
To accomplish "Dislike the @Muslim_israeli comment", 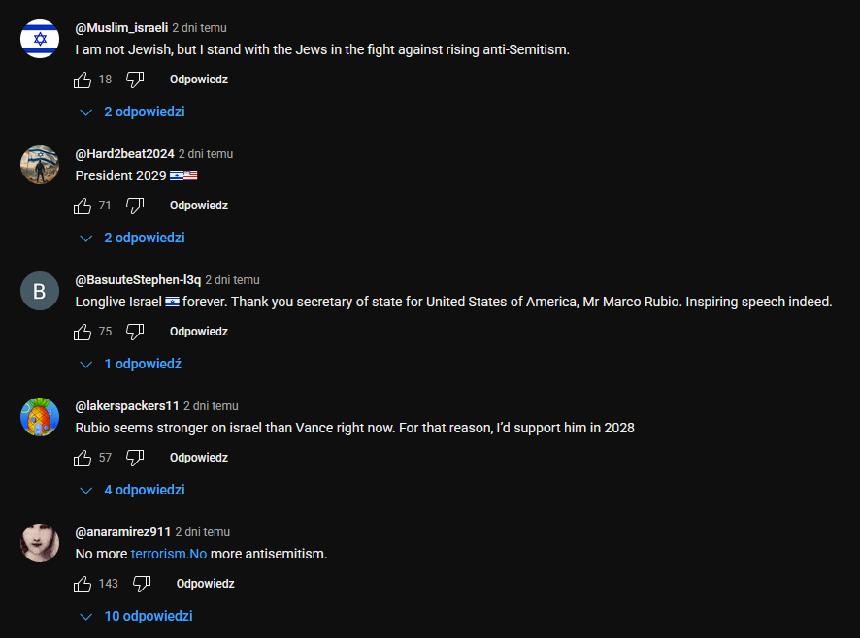I will coord(135,80).
